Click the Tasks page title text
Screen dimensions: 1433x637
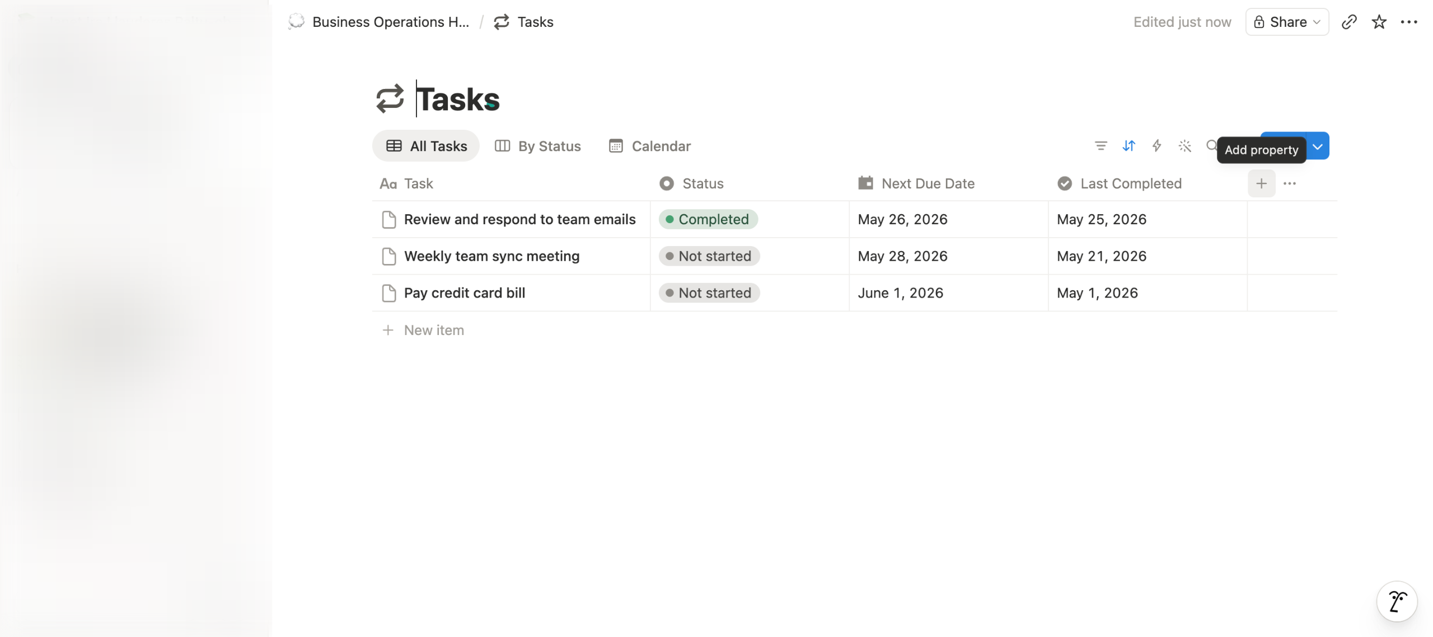pyautogui.click(x=458, y=99)
